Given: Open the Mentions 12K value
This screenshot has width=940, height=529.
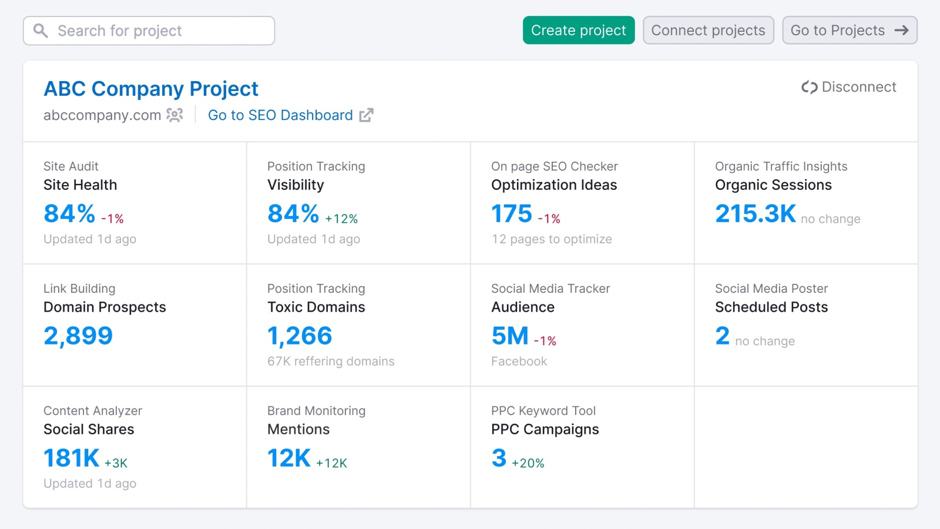Looking at the screenshot, I should coord(289,458).
